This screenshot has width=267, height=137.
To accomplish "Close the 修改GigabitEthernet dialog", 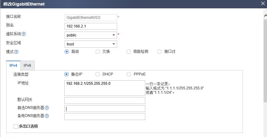I will (263, 3).
